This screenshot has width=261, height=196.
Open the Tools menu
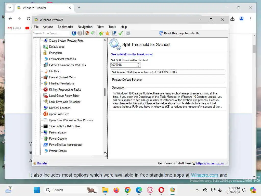pos(112,27)
